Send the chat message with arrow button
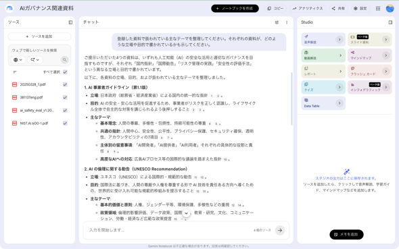The image size is (399, 249). pos(280,230)
